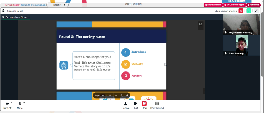This screenshot has width=264, height=113.
Task: Click switch to alternate room link
Action: pyautogui.click(x=33, y=5)
